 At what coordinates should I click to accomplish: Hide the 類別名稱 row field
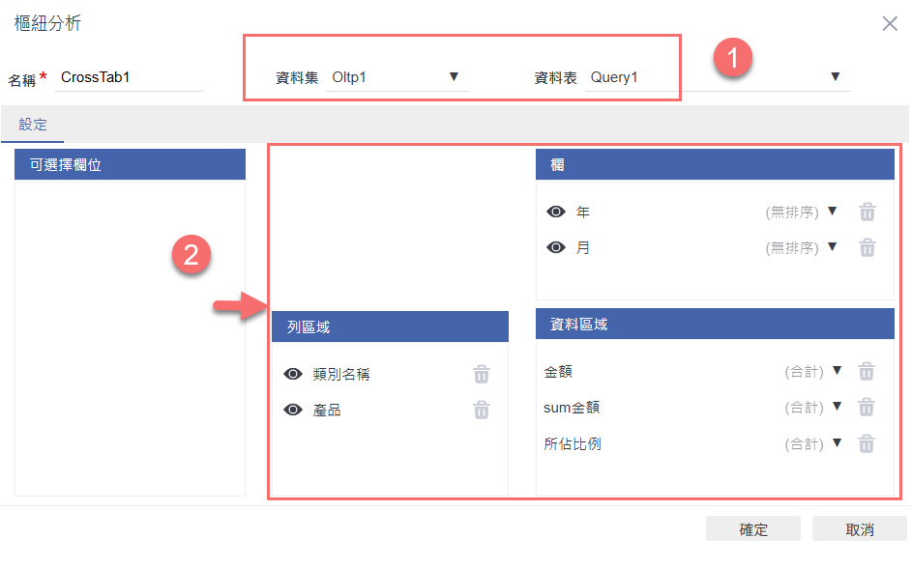click(293, 375)
